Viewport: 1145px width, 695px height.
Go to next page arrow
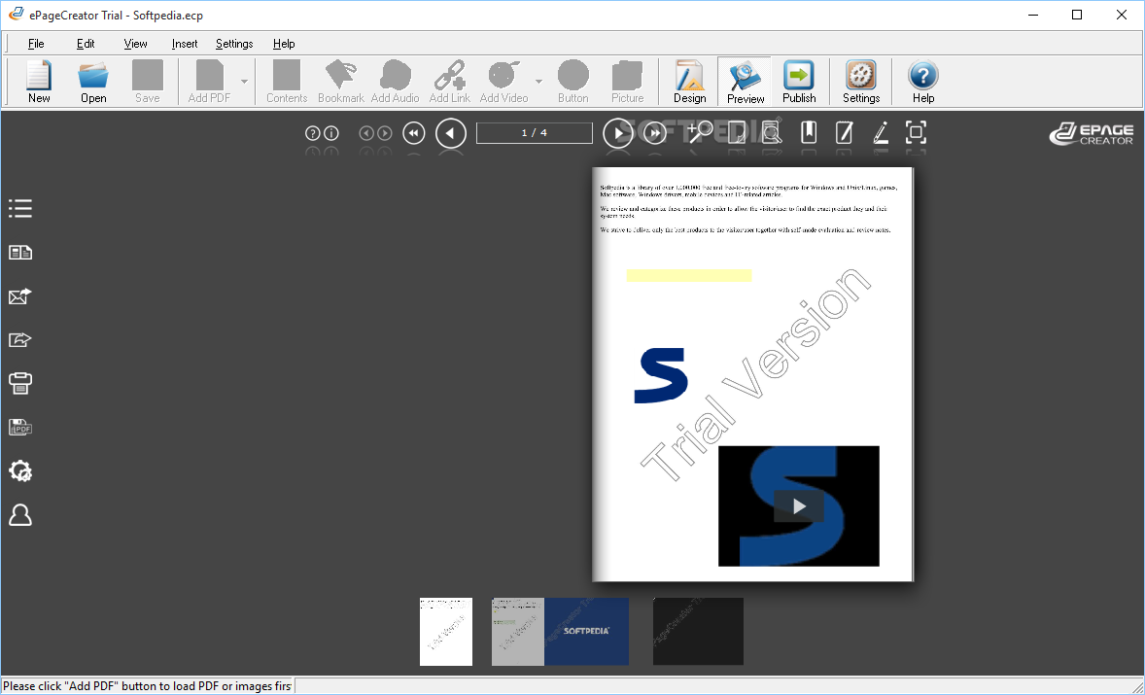[618, 133]
